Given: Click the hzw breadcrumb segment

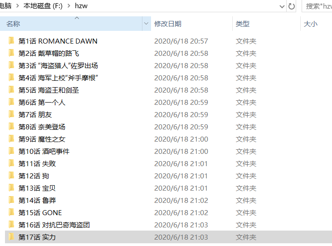Looking at the screenshot, I should [x=81, y=6].
